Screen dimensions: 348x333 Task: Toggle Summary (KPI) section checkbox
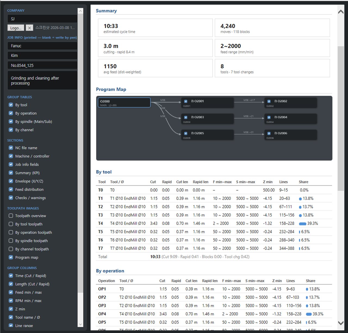[11, 173]
